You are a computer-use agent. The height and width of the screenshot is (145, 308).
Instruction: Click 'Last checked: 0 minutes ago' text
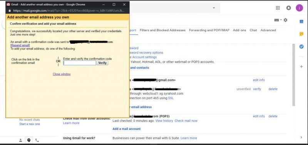[133, 121]
